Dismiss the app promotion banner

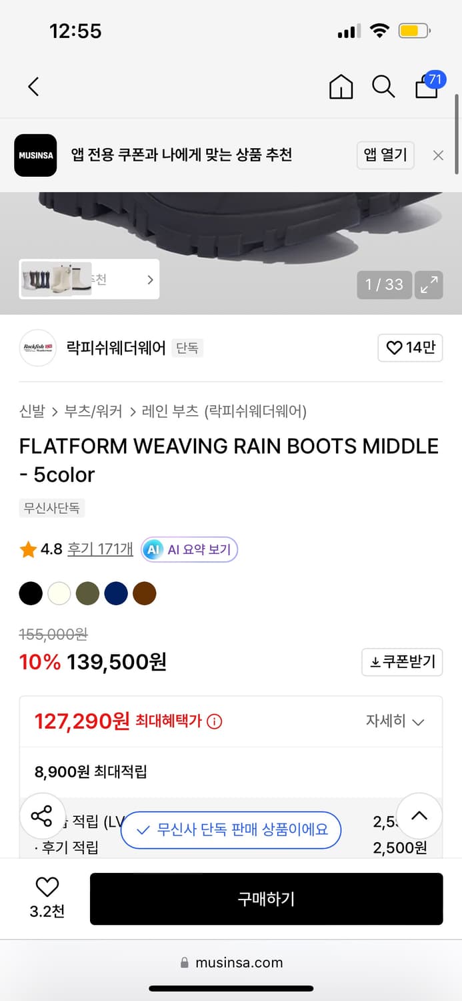click(438, 155)
